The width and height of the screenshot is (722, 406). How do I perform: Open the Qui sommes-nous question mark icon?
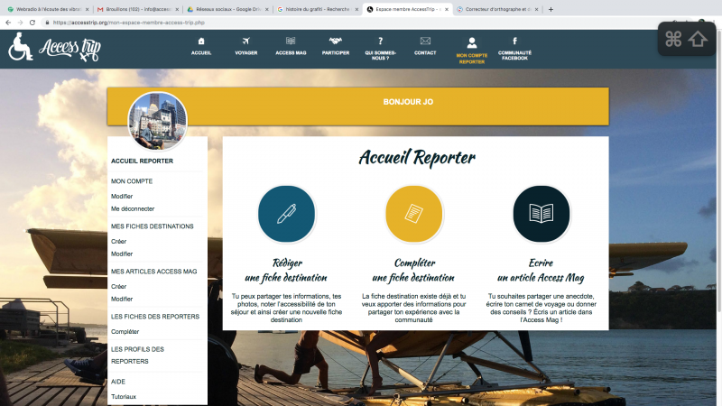click(x=381, y=42)
